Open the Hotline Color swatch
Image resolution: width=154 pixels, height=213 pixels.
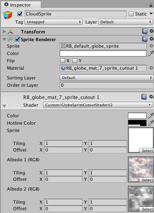137,123
